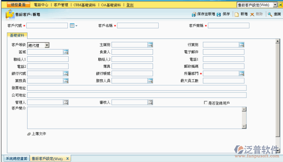Focus the 發票地址 input field
This screenshot has width=283, height=162.
coord(137,88)
